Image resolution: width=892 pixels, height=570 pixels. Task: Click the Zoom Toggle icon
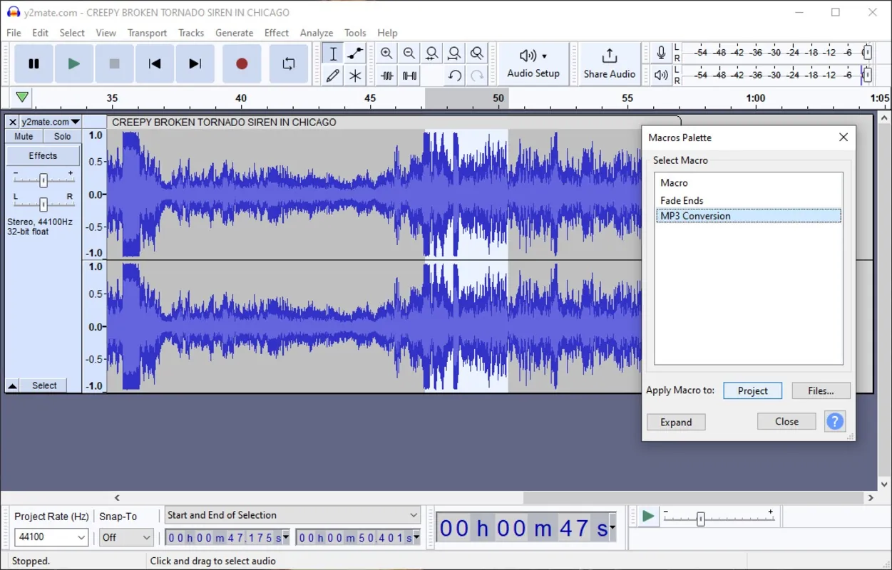pyautogui.click(x=477, y=53)
